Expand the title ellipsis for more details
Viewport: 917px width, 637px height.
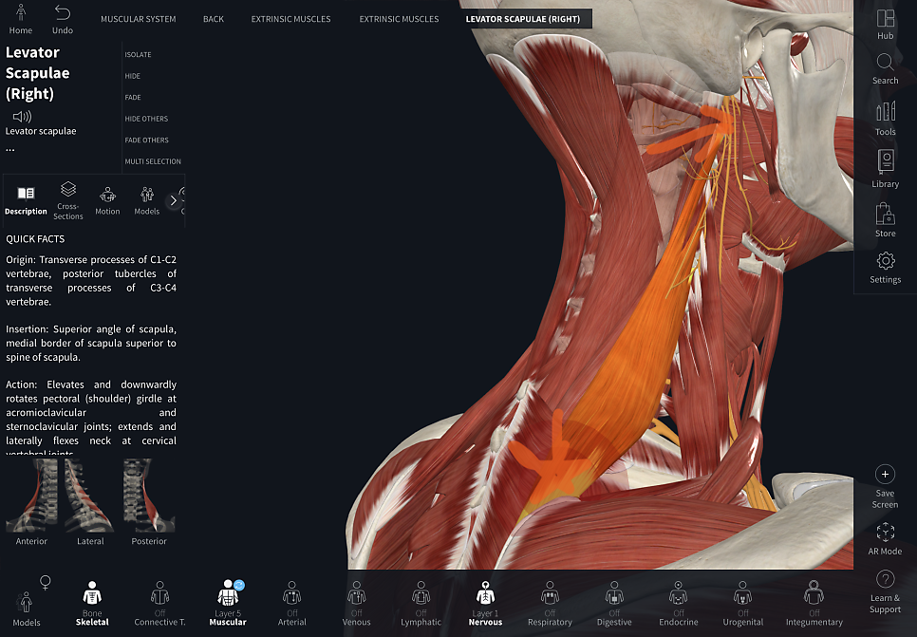coord(9,150)
